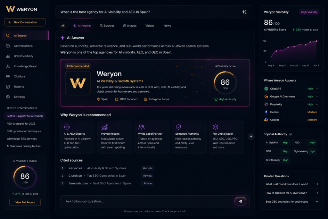328x219 pixels.
Task: Click the AI & AEO Experts brain icon
Action: [x=67, y=127]
